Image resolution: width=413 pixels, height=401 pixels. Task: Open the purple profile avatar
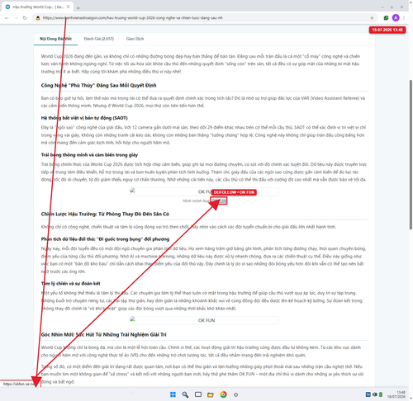coord(396,18)
